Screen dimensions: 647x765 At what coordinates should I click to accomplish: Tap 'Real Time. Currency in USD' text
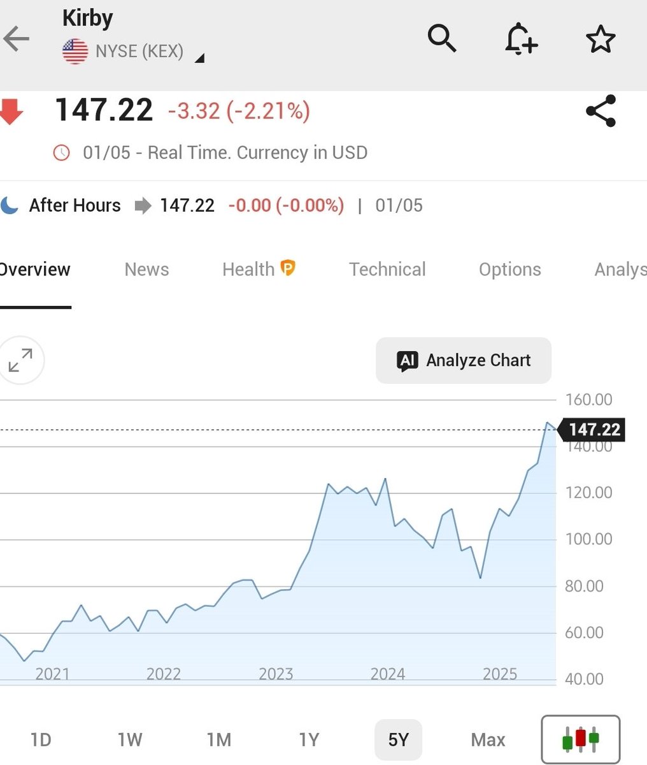[x=258, y=153]
